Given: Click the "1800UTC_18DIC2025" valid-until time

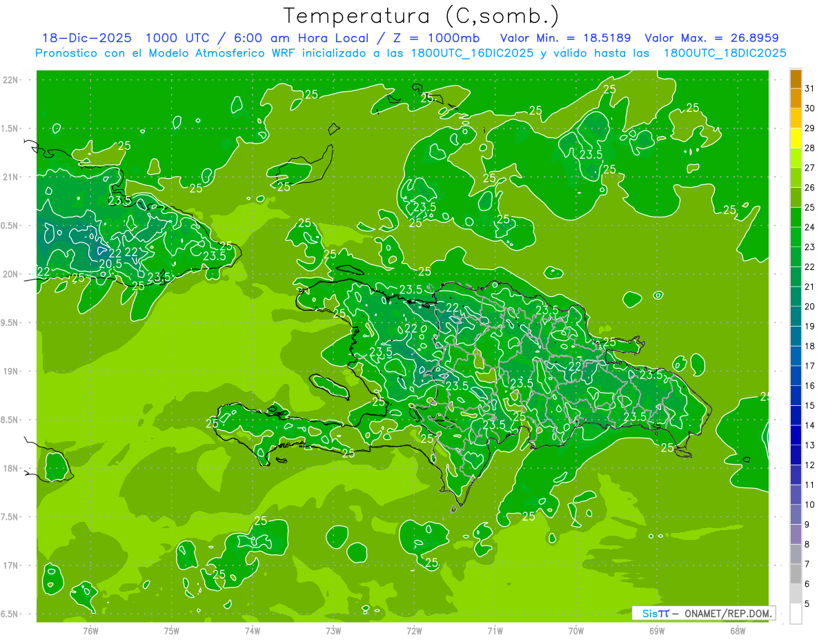Looking at the screenshot, I should coord(725,53).
